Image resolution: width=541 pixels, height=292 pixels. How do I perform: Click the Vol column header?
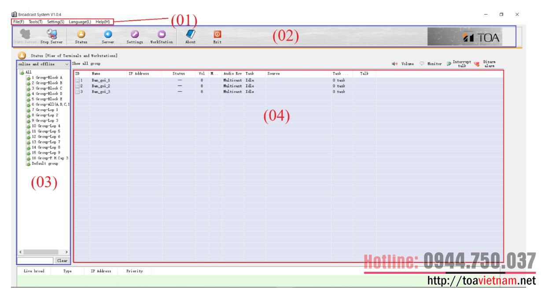coord(202,74)
